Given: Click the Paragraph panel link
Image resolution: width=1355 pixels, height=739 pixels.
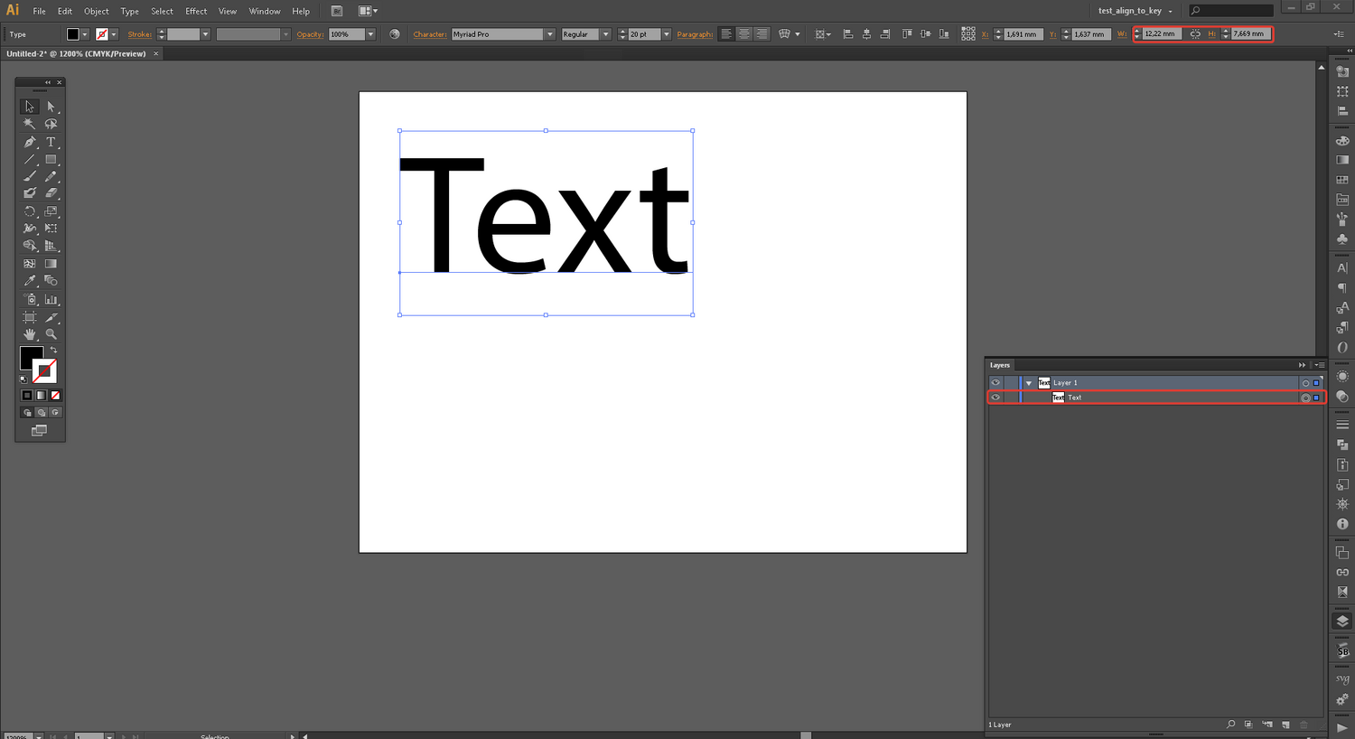Looking at the screenshot, I should 694,34.
